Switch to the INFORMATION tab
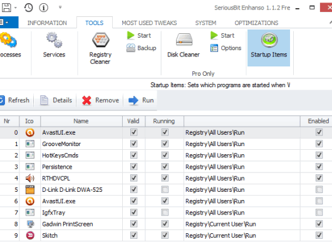Screen dimensions: 332x242 coord(47,23)
